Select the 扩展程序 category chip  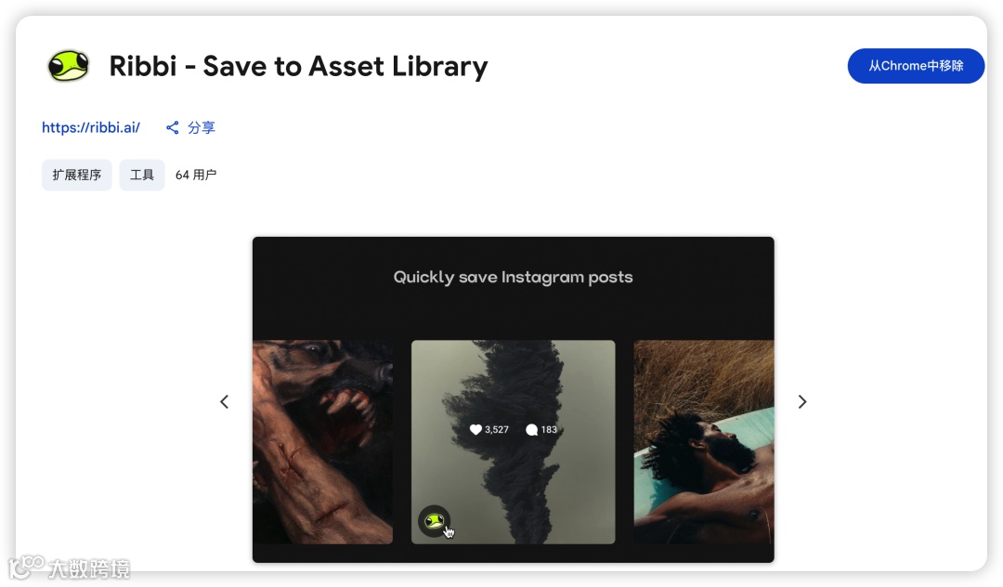tap(77, 176)
